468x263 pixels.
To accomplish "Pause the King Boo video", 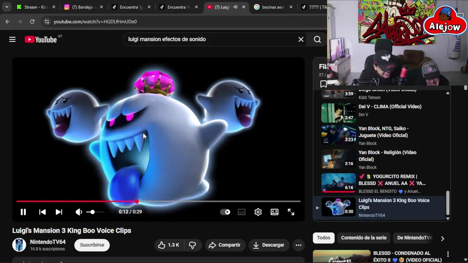I will tap(23, 212).
